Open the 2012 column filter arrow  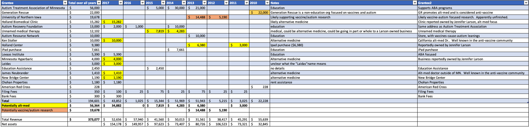[226, 3]
